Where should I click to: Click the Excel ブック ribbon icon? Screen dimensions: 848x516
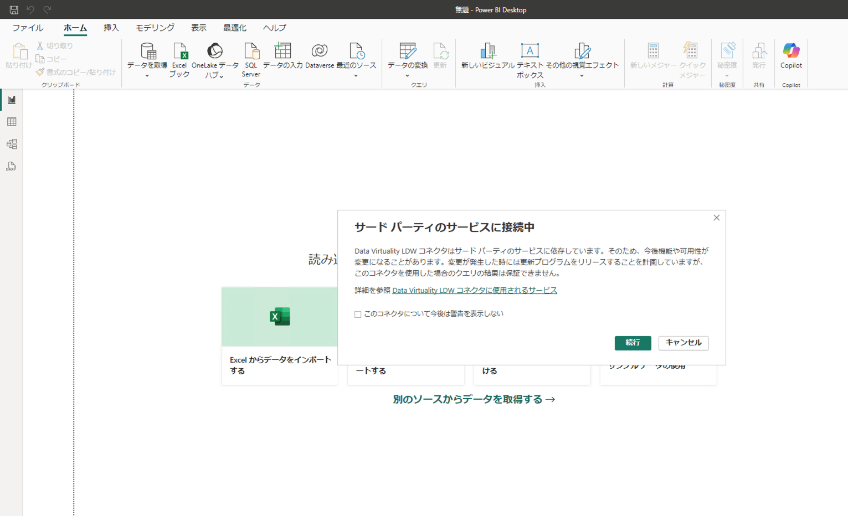coord(179,52)
